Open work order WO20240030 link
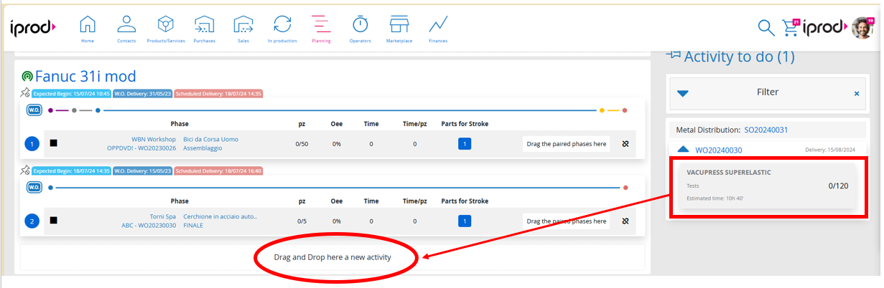Screen dimensions: 884x288 719,150
